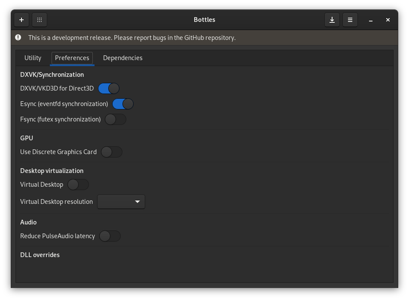Open the downloads icon in the header
The width and height of the screenshot is (409, 300).
(x=332, y=20)
